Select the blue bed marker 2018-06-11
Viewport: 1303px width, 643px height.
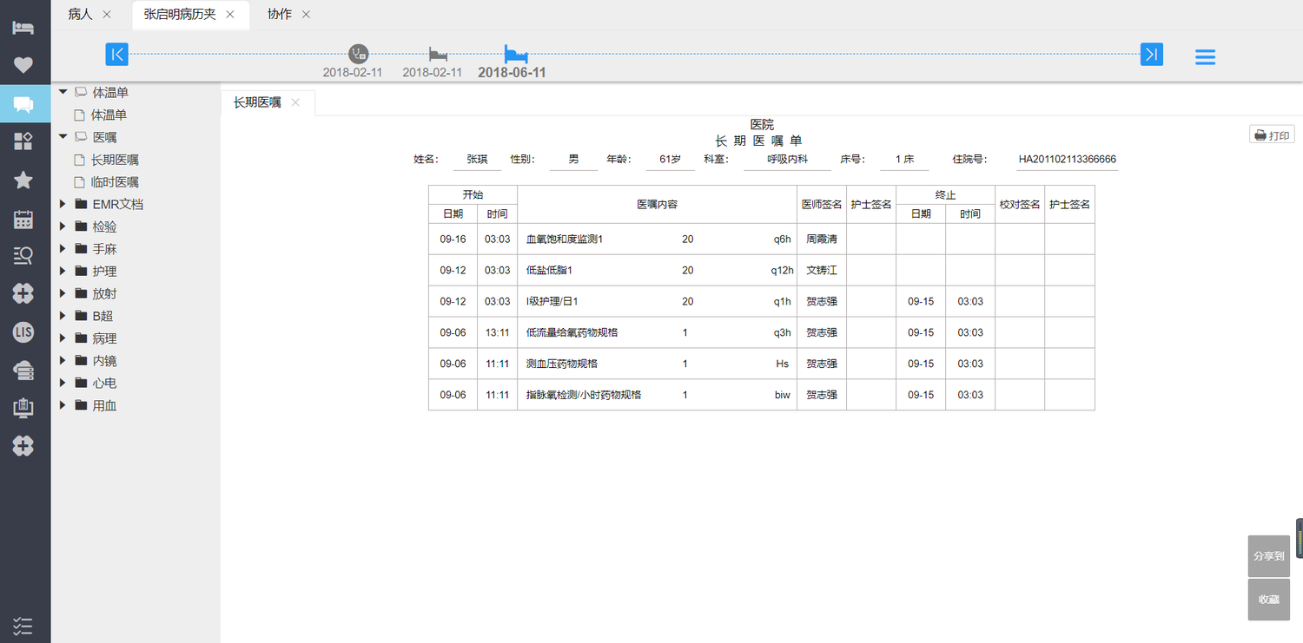pyautogui.click(x=516, y=53)
